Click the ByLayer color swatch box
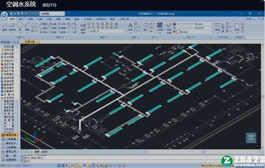 (x=178, y=32)
